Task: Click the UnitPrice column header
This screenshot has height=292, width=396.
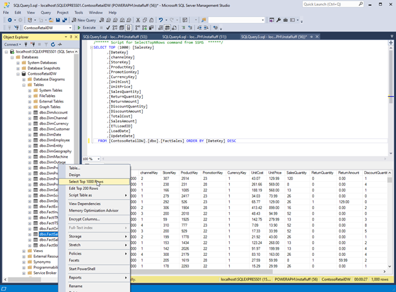Action: tap(275, 173)
